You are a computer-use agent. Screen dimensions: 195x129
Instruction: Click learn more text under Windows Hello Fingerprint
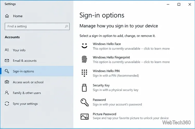131,62
